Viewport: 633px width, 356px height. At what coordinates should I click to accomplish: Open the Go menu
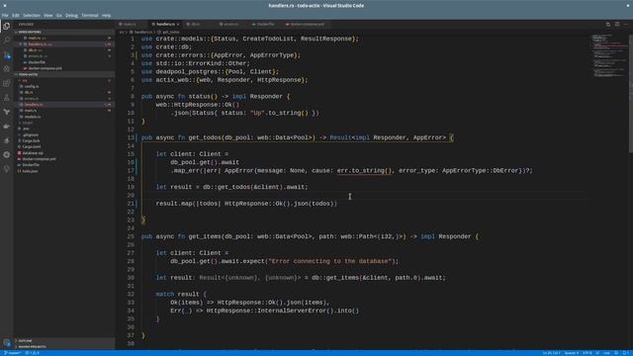(59, 16)
